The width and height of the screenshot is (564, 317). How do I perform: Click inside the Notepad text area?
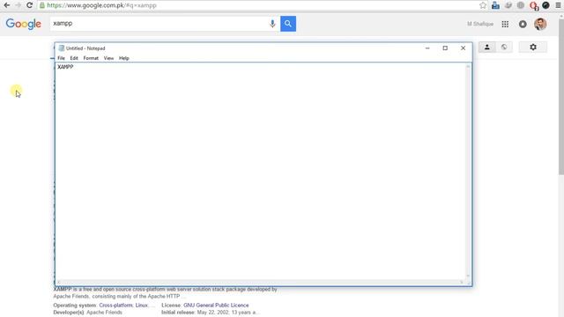click(261, 171)
